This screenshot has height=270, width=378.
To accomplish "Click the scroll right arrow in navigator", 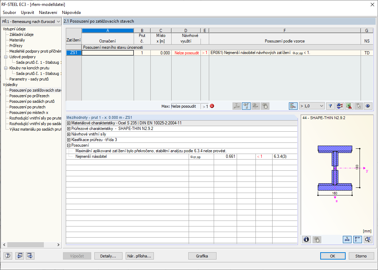I will (x=58, y=245).
